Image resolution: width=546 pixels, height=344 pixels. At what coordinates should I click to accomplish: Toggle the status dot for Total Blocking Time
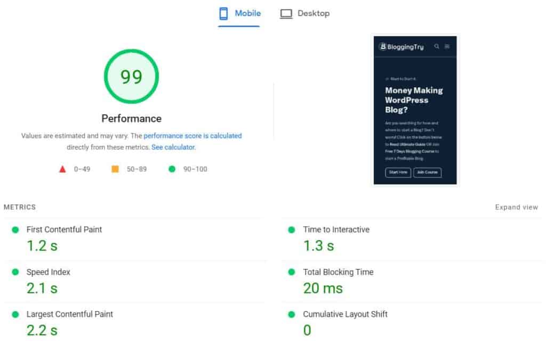point(291,273)
